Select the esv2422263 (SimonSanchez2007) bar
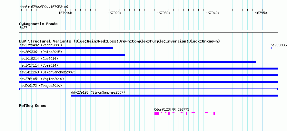 [x=148, y=75]
